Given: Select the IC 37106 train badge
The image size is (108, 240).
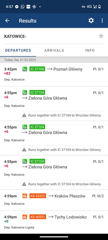Looking at the screenshot, I should tap(37, 69).
